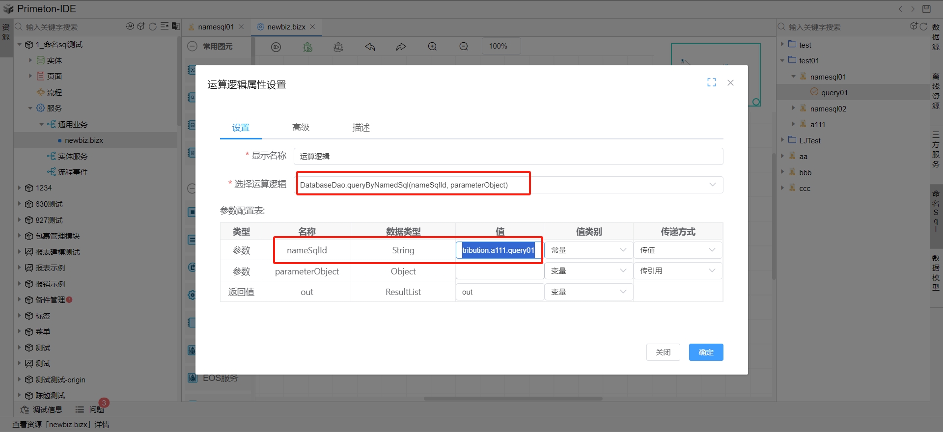
Task: Collapse the 常用图元 palette section
Action: (193, 46)
